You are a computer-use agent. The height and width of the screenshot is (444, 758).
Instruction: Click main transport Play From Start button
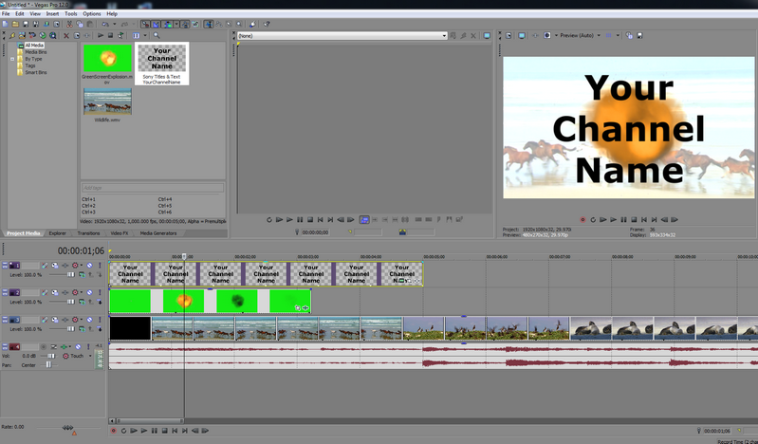tap(134, 431)
